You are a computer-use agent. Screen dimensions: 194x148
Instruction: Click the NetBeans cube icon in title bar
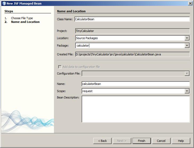pyautogui.click(x=3, y=3)
